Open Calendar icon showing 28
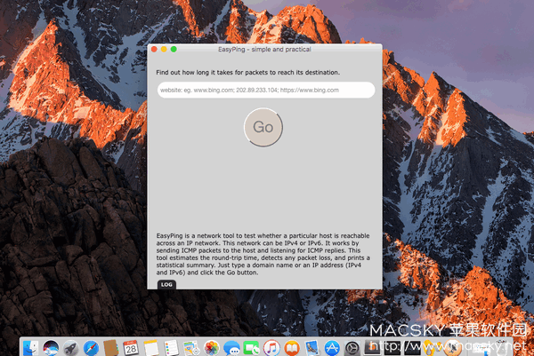This screenshot has height=356, width=534. 131,348
